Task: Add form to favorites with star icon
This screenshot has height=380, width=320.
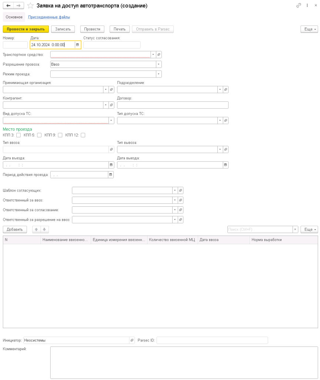Action: (30, 6)
